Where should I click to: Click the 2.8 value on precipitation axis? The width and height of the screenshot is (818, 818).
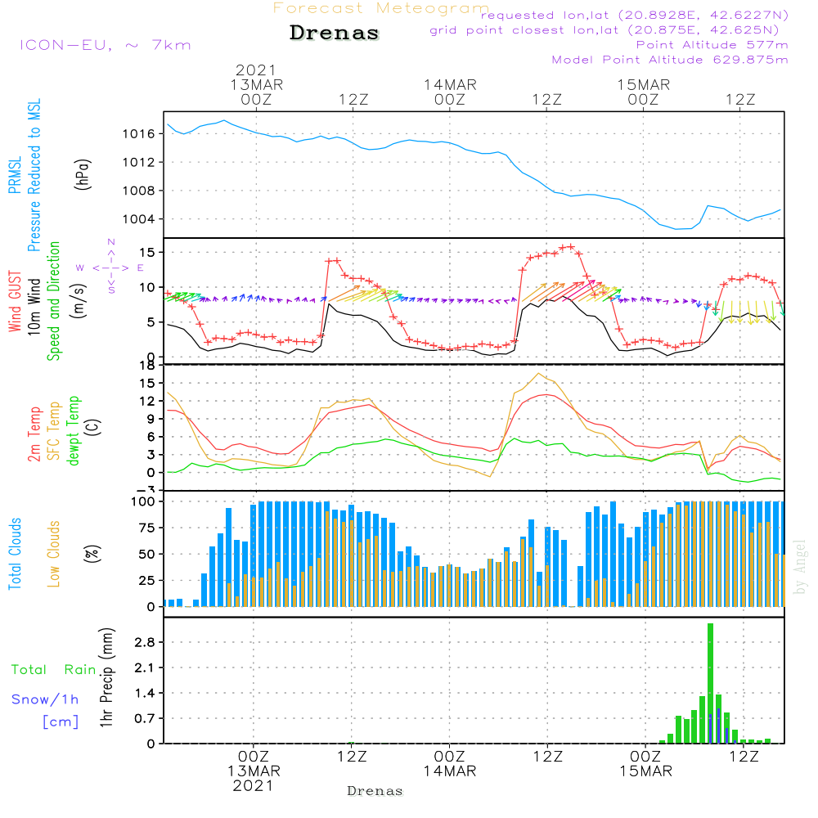point(145,642)
